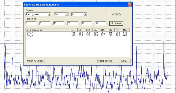
Task: Click the Очистить список button
Action: pyautogui.click(x=35, y=61)
